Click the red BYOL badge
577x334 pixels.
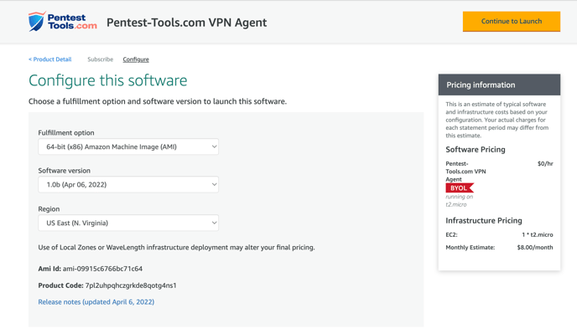tap(460, 188)
